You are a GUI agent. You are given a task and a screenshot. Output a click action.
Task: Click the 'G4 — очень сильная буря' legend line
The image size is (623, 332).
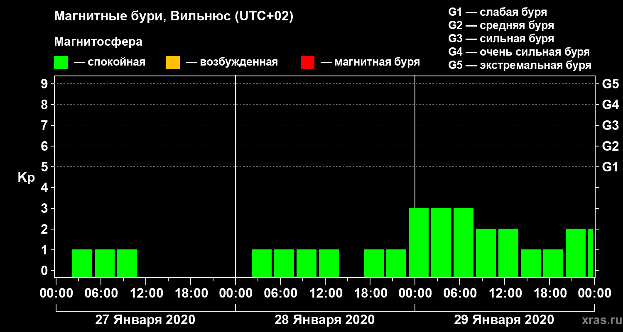click(x=519, y=52)
